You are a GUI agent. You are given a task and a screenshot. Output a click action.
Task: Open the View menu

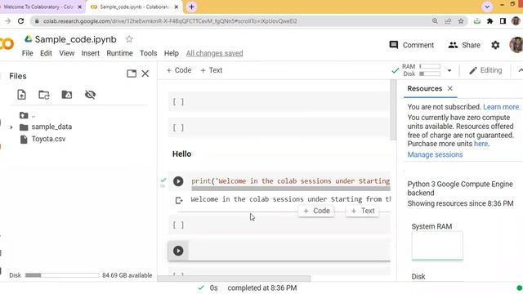pos(67,53)
